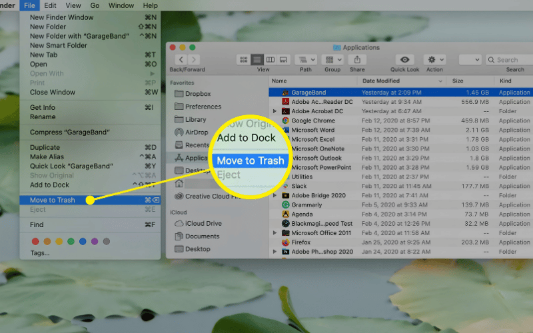This screenshot has height=333, width=533.
Task: Sort by Date Modified column header
Action: pyautogui.click(x=402, y=81)
